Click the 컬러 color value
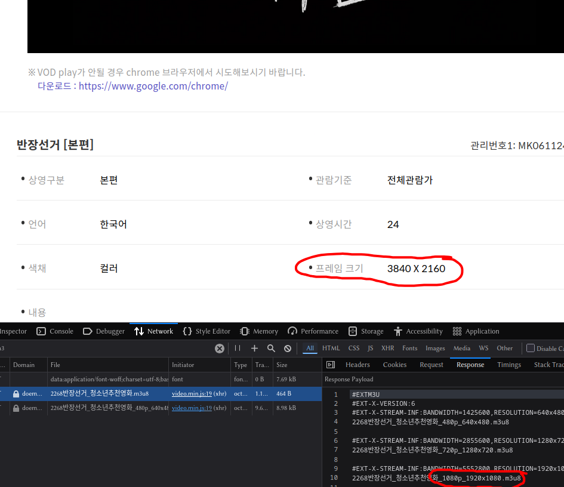564x487 pixels. [109, 269]
